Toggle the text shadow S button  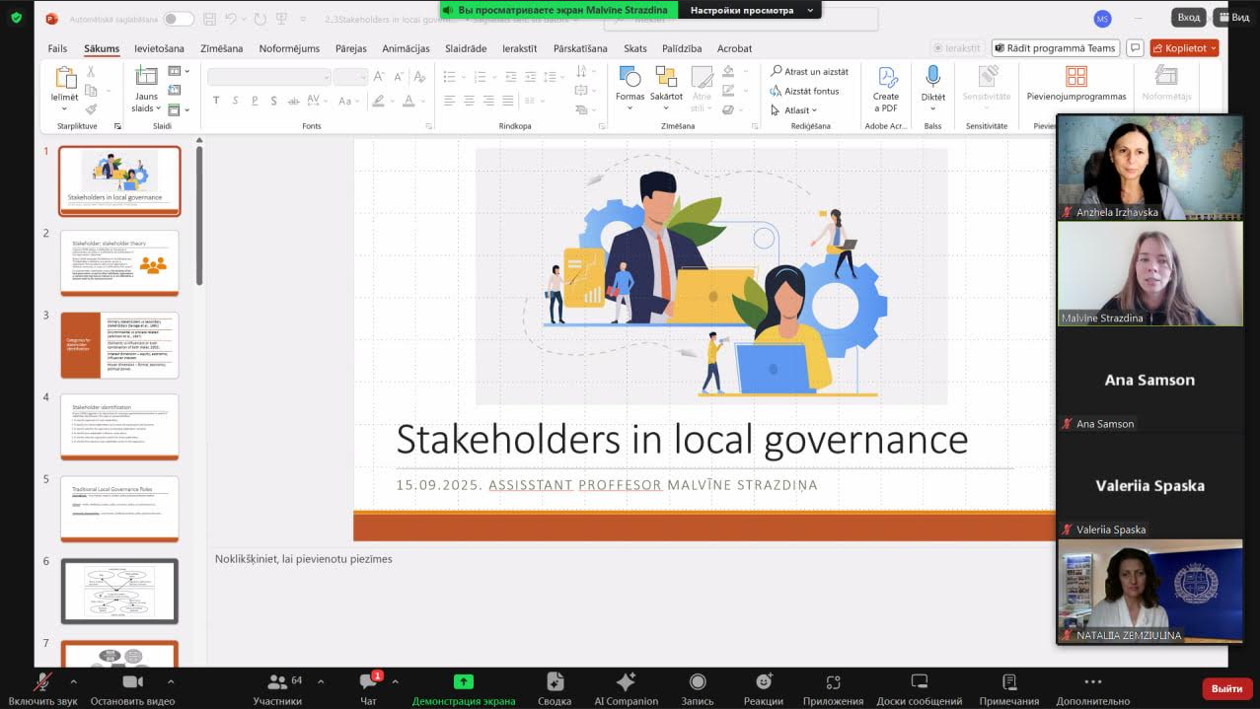click(x=274, y=101)
